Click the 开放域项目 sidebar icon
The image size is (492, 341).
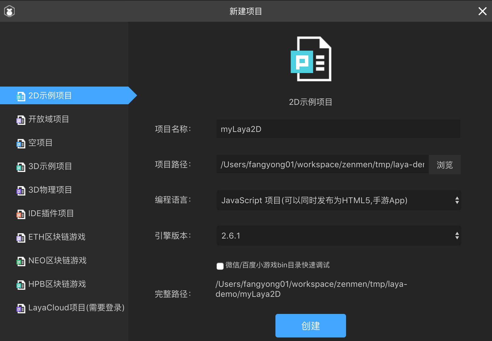click(21, 120)
